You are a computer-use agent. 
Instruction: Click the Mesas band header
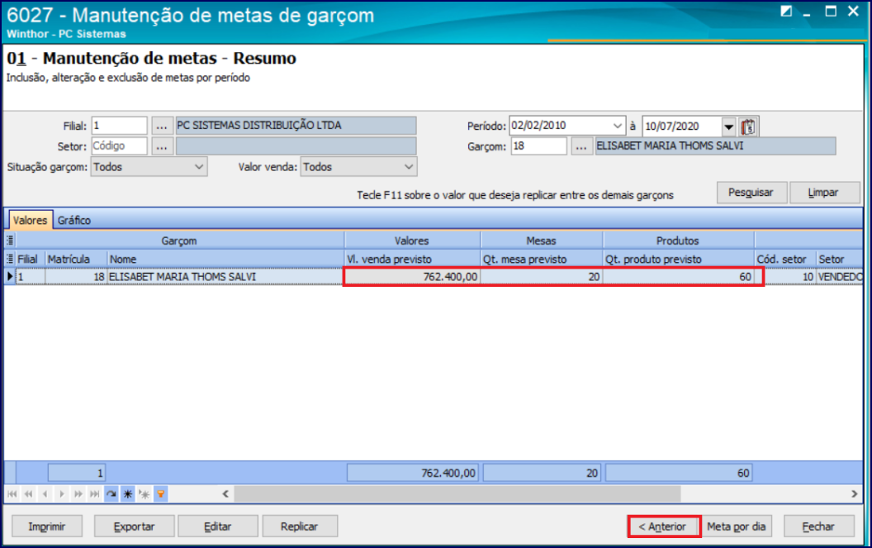click(x=542, y=241)
